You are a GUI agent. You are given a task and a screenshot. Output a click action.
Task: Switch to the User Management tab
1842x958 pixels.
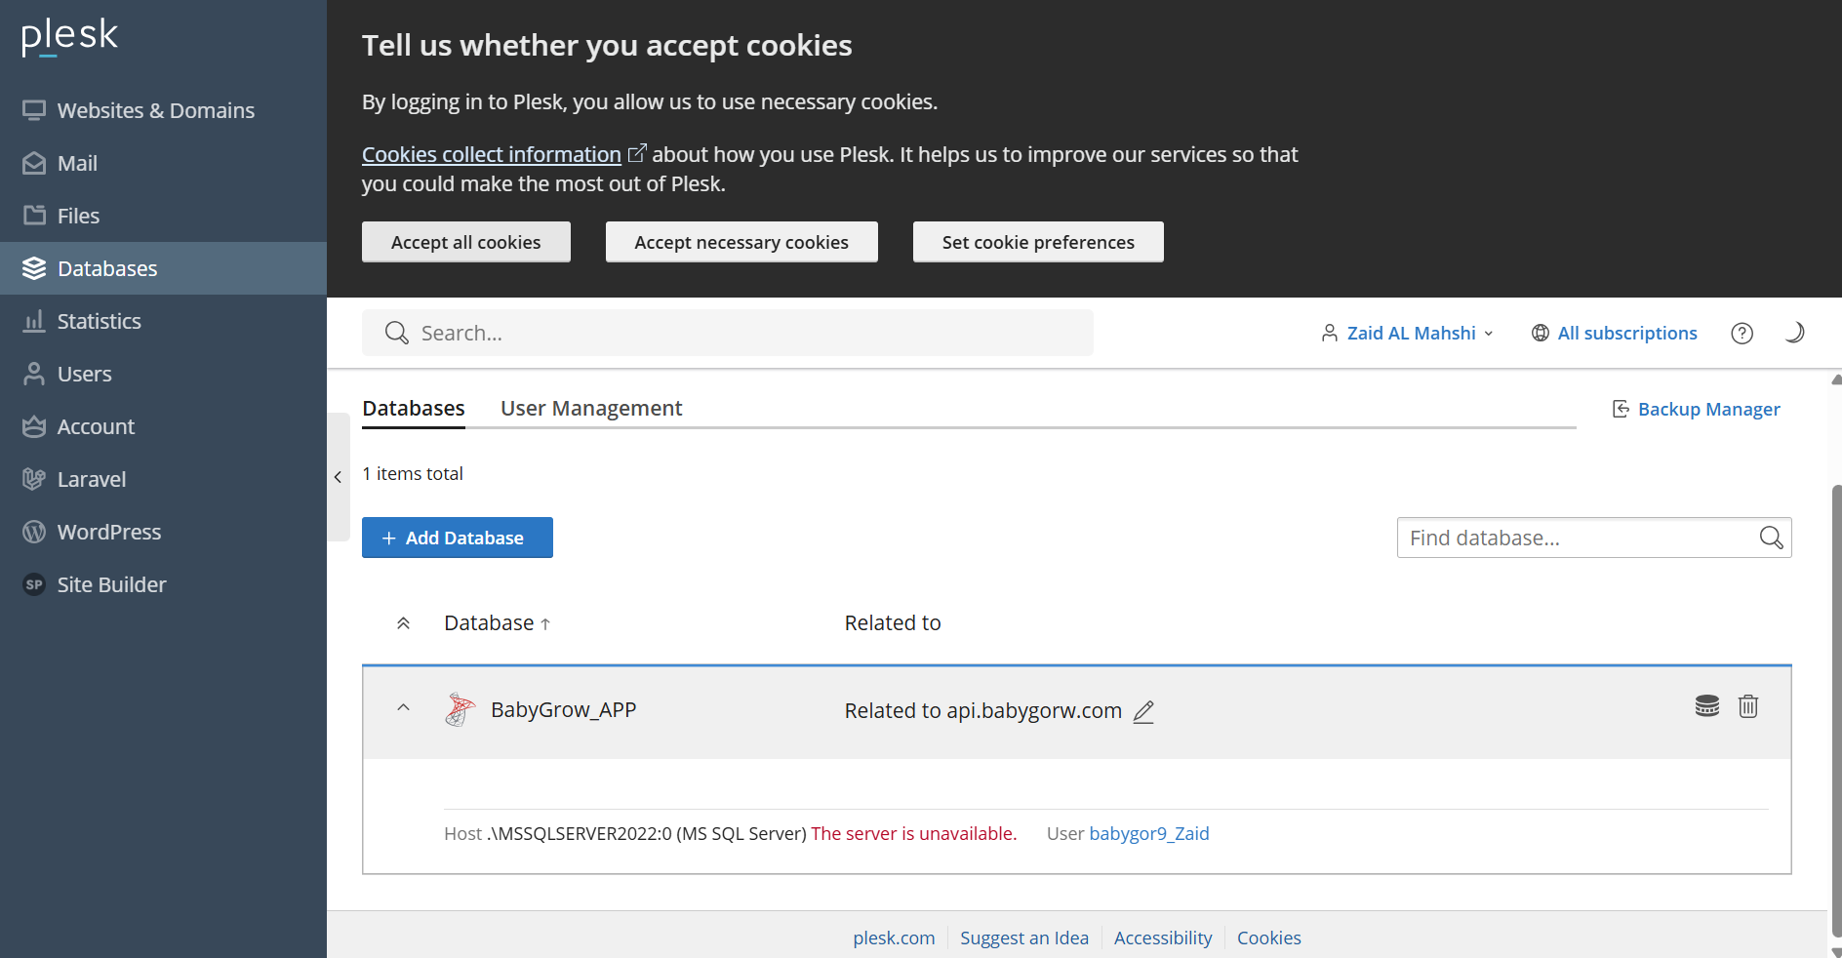coord(591,408)
